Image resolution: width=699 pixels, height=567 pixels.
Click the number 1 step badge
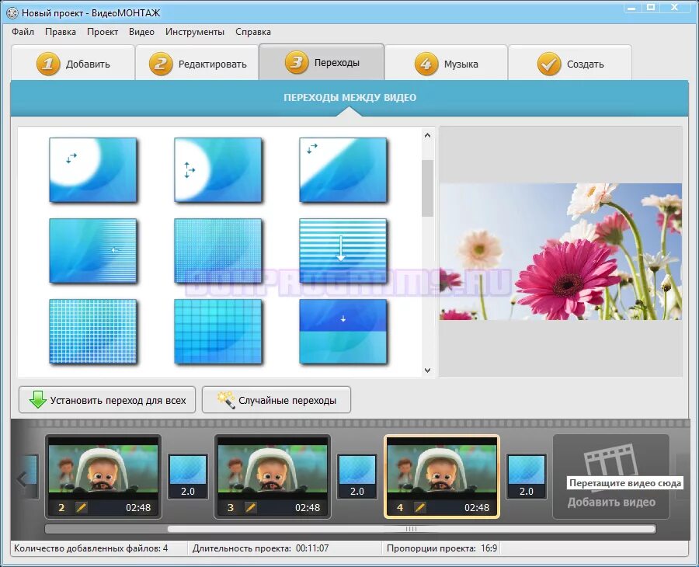[x=48, y=64]
